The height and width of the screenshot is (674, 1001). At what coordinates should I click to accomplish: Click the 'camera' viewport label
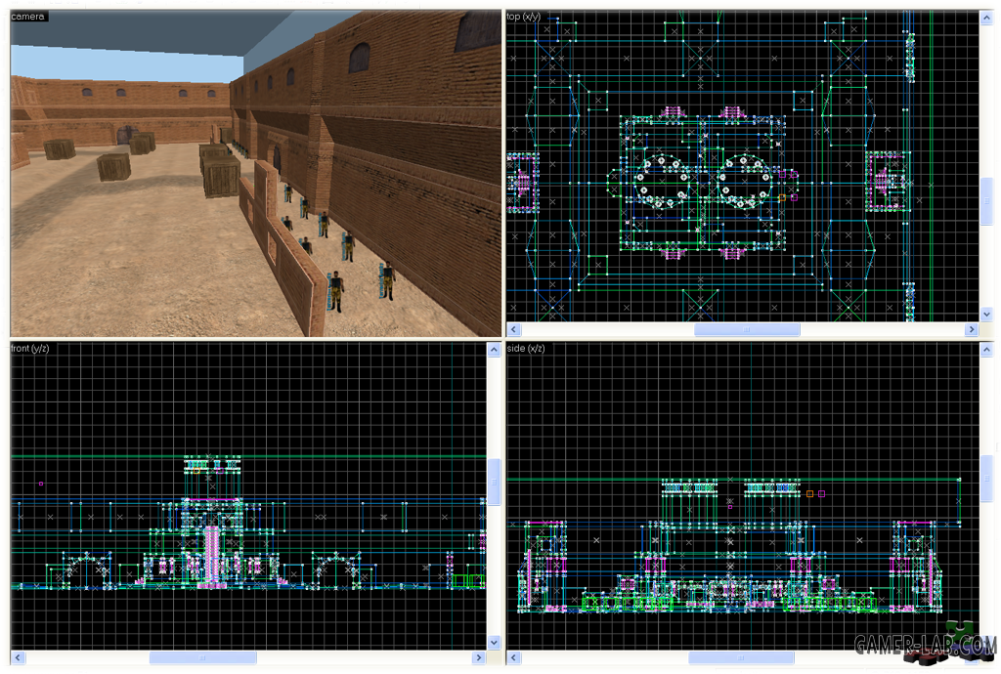27,17
